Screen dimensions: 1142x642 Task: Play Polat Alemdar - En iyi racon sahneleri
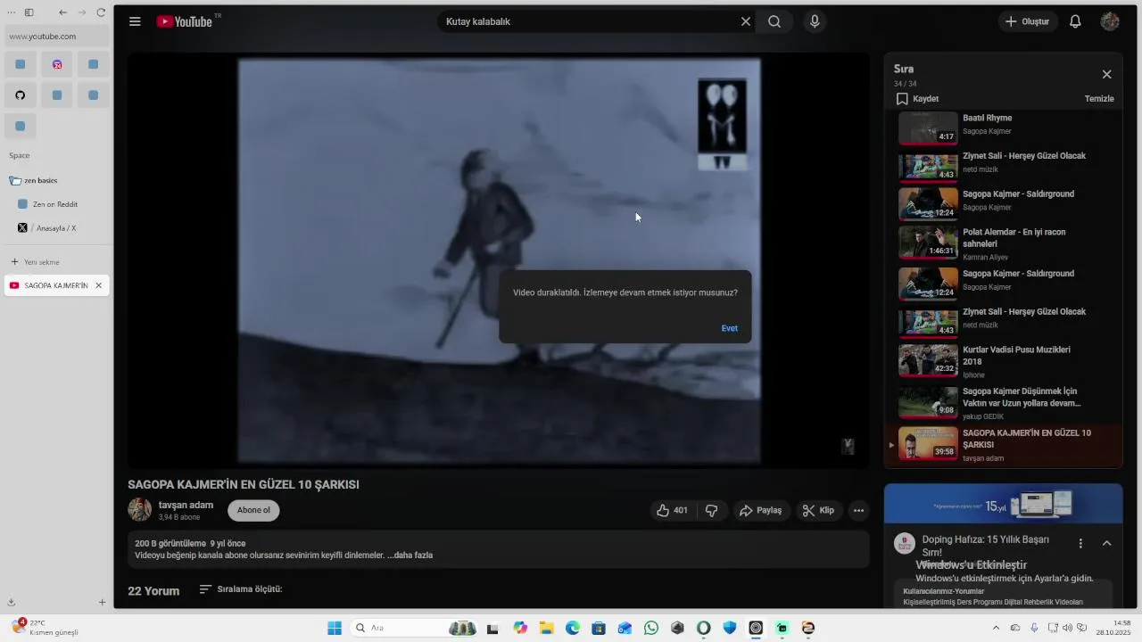1002,242
